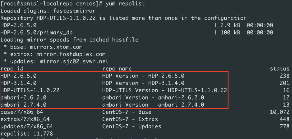
Task: Select HDP-3.1.4.0 in the repo id column
Action: [x=18, y=83]
